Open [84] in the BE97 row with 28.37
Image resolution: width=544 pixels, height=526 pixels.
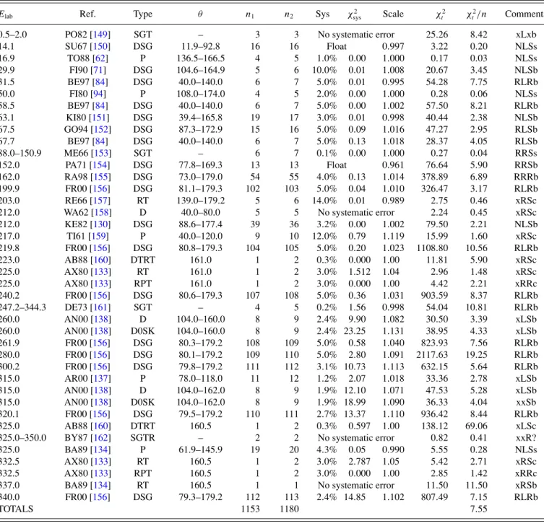coord(100,141)
